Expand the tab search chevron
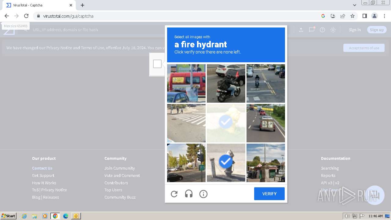This screenshot has height=220, width=391. click(355, 5)
